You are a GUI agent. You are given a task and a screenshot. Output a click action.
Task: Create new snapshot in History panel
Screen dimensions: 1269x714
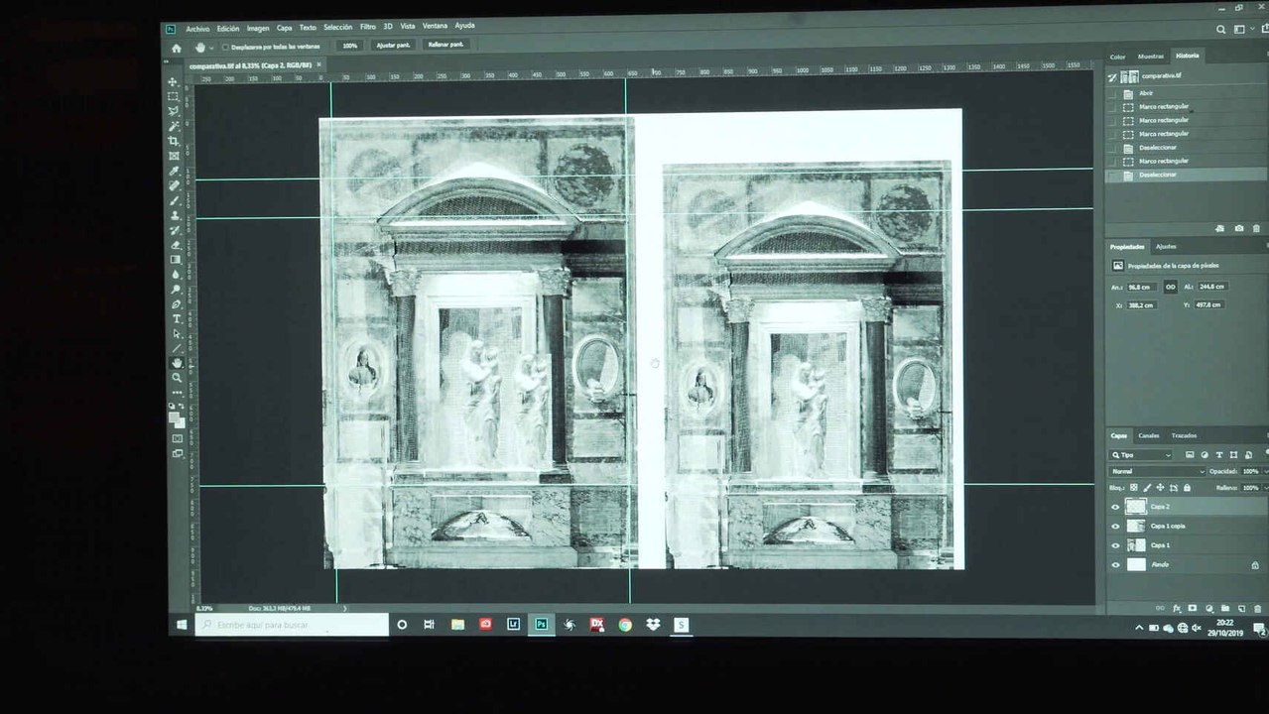(1239, 228)
